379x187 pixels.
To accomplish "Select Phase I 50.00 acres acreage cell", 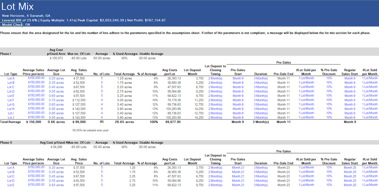I will (x=102, y=58).
